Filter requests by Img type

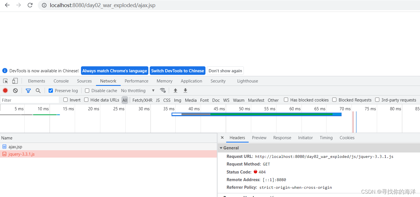click(x=178, y=100)
